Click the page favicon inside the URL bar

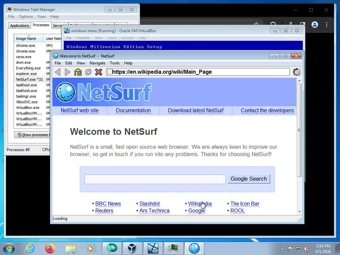(x=110, y=72)
